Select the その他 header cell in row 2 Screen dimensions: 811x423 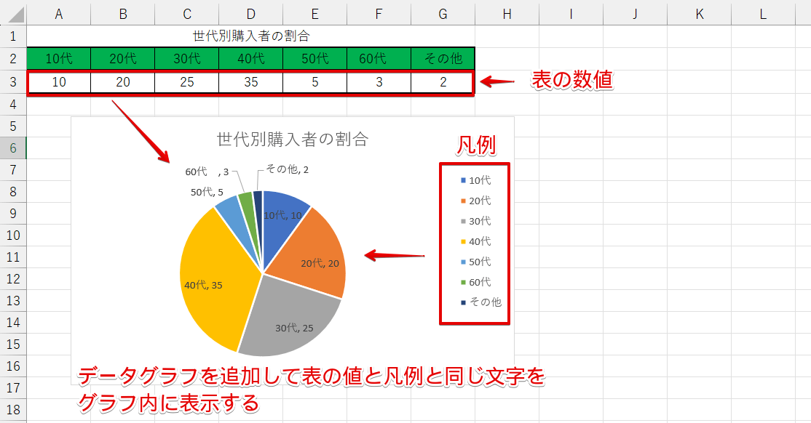point(443,60)
